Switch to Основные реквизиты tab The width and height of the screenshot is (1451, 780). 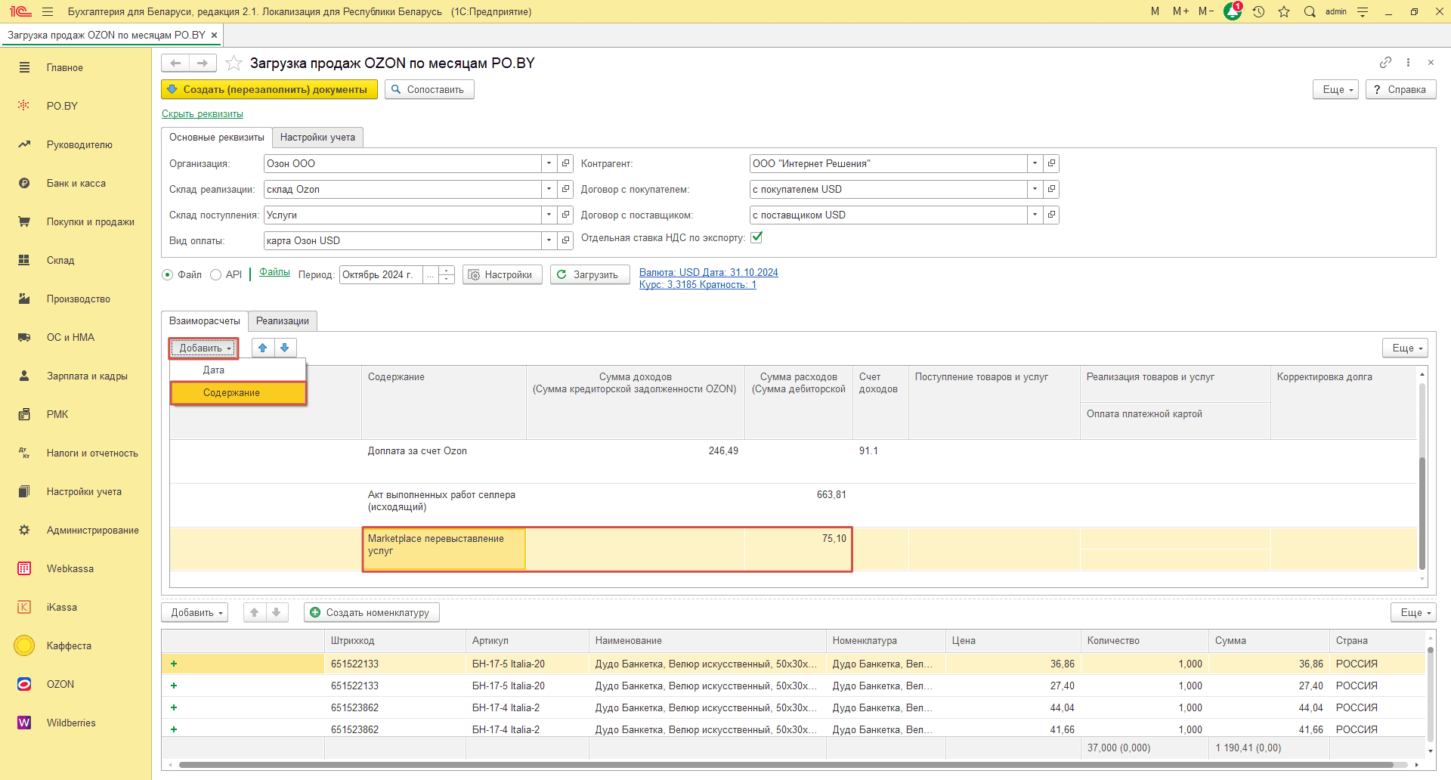click(217, 137)
